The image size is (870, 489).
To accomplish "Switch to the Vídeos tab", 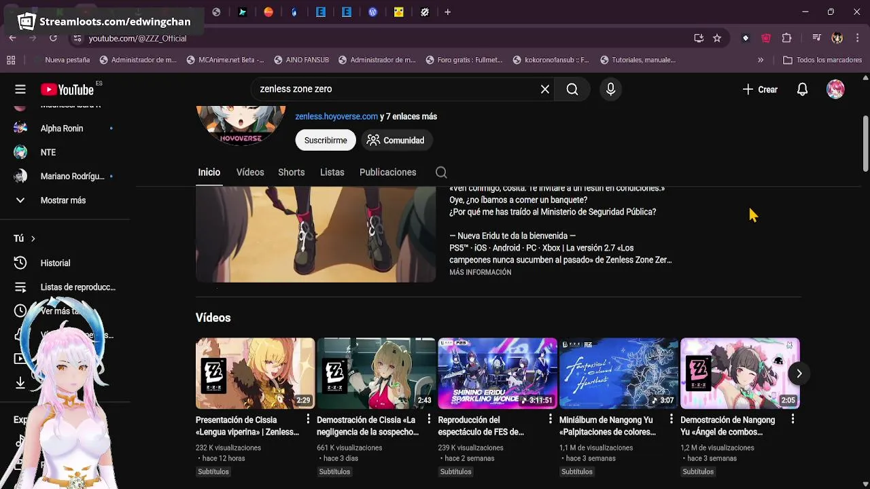I will 250,173.
